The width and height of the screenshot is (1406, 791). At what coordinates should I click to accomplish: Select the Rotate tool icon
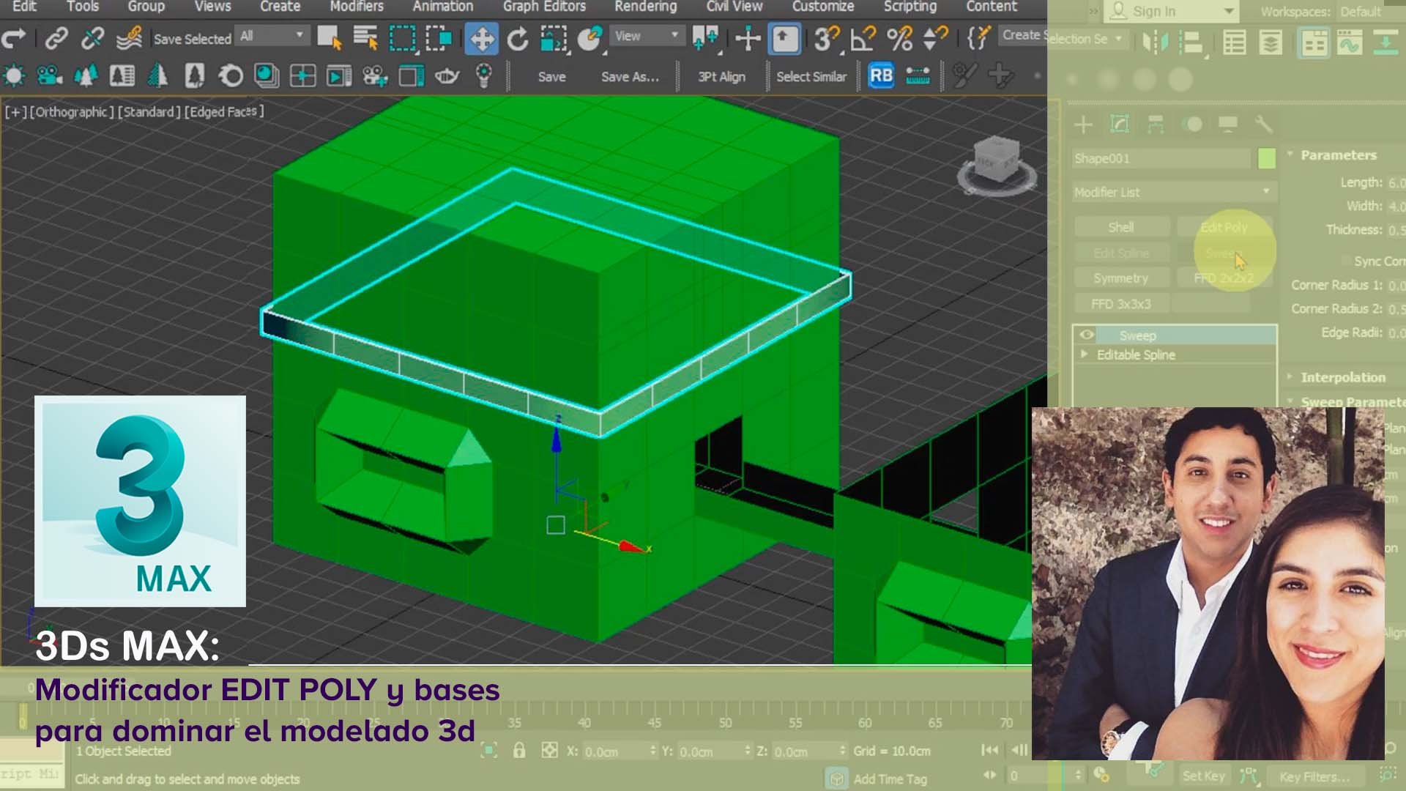518,38
